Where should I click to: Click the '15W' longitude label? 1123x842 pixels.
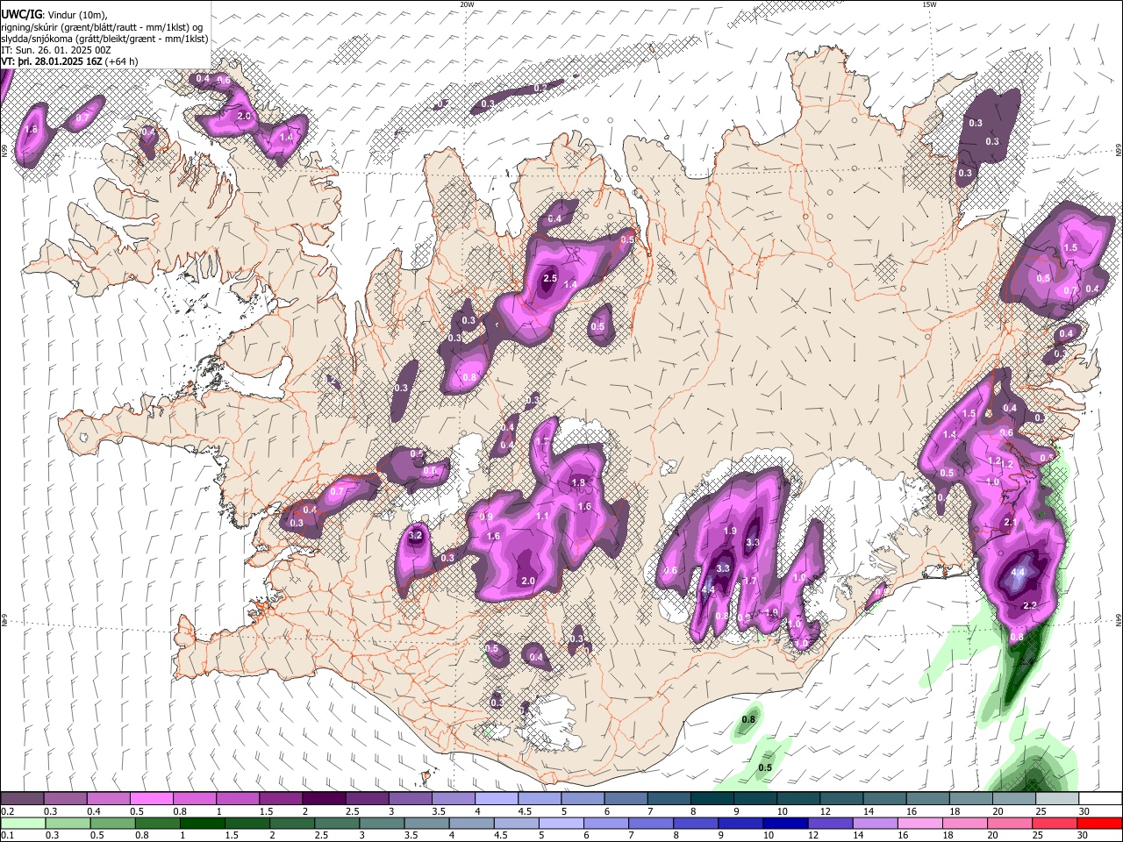(929, 4)
